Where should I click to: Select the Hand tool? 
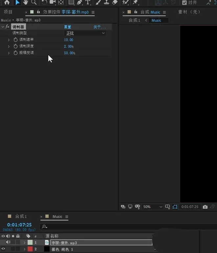(25, 2)
